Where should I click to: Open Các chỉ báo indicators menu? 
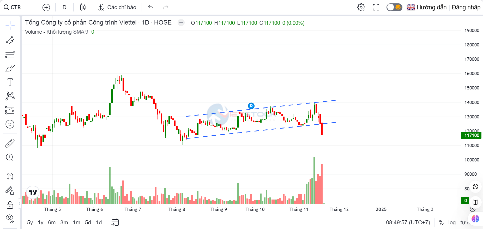click(117, 7)
